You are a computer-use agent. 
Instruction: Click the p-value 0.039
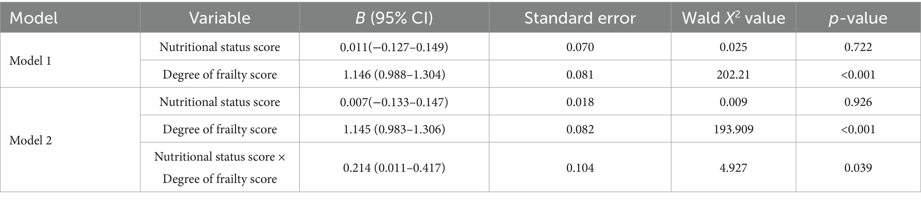click(x=858, y=168)
